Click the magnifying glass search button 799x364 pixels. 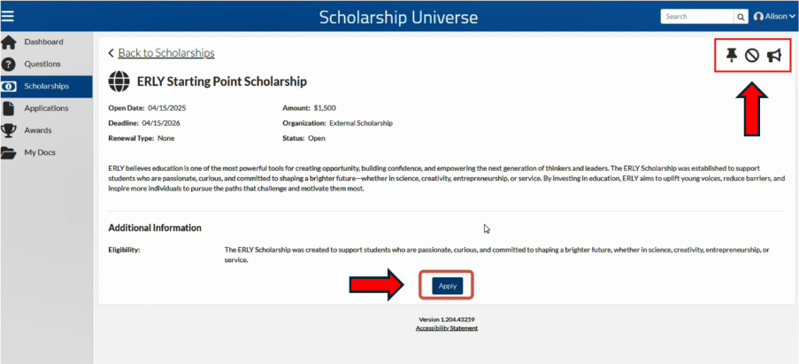[x=741, y=17]
